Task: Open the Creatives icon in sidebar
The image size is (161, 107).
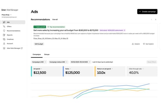Action: (x=4, y=39)
